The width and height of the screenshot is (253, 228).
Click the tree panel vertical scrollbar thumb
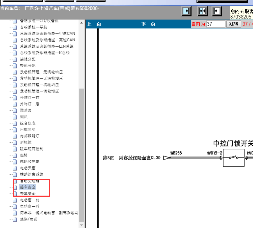[81, 155]
